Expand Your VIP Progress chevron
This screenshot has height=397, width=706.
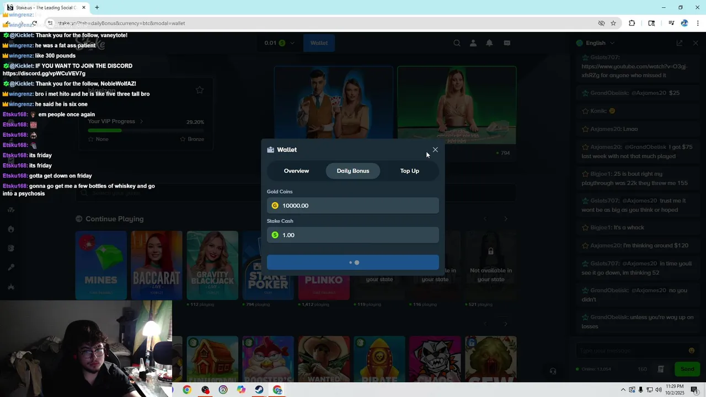coord(141,121)
